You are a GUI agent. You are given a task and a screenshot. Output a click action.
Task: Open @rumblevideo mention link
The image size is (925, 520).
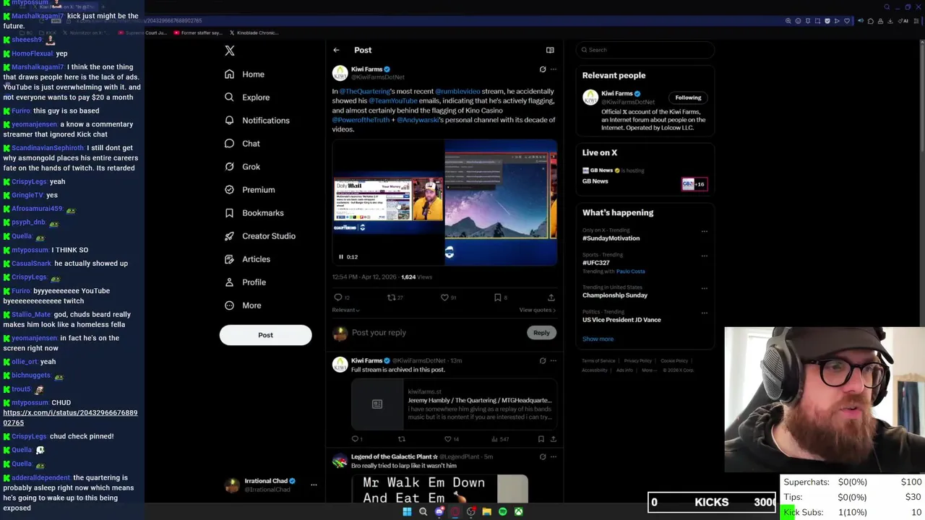(457, 92)
